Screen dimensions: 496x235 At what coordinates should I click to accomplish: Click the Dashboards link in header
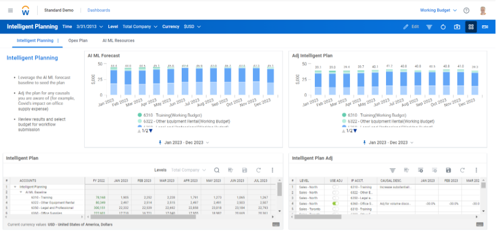(x=99, y=10)
